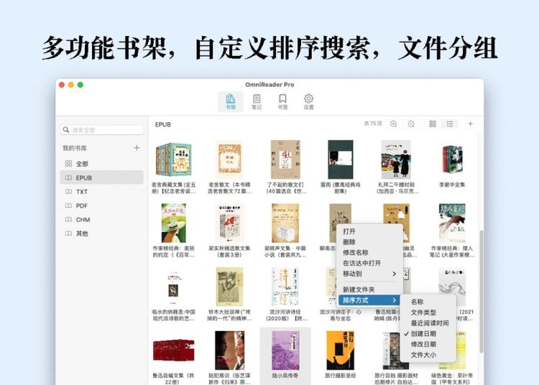Add a library with plus next to 我的书库

click(137, 148)
